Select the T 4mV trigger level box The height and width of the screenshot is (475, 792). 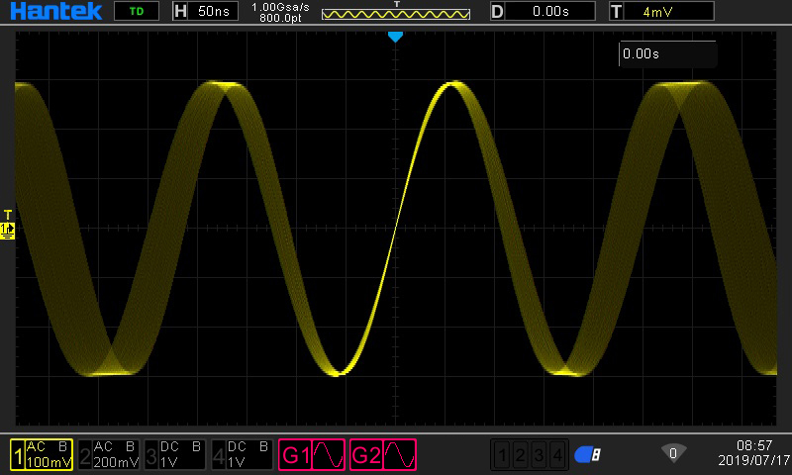pos(661,11)
